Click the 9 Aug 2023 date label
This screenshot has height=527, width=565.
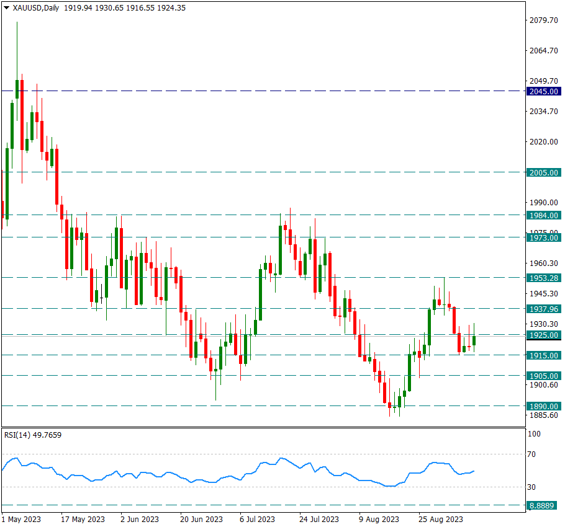(379, 520)
